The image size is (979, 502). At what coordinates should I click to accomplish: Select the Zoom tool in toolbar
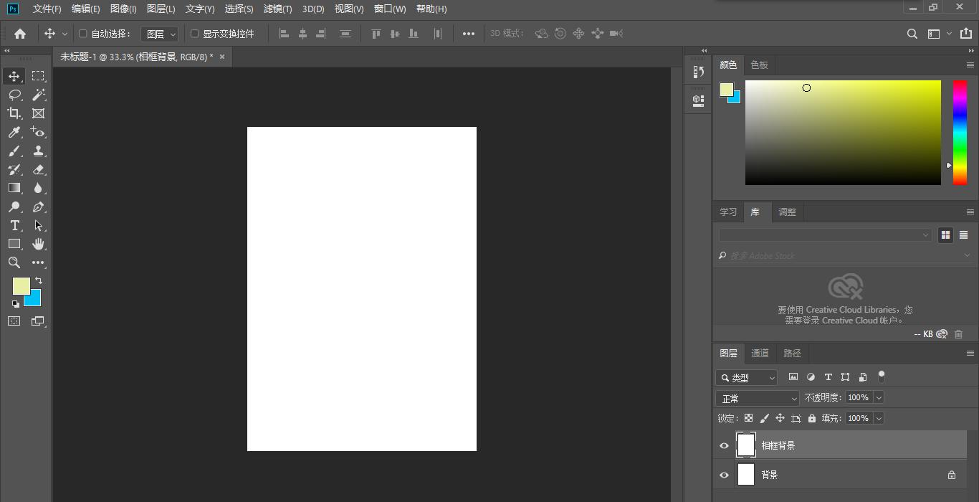[x=14, y=262]
